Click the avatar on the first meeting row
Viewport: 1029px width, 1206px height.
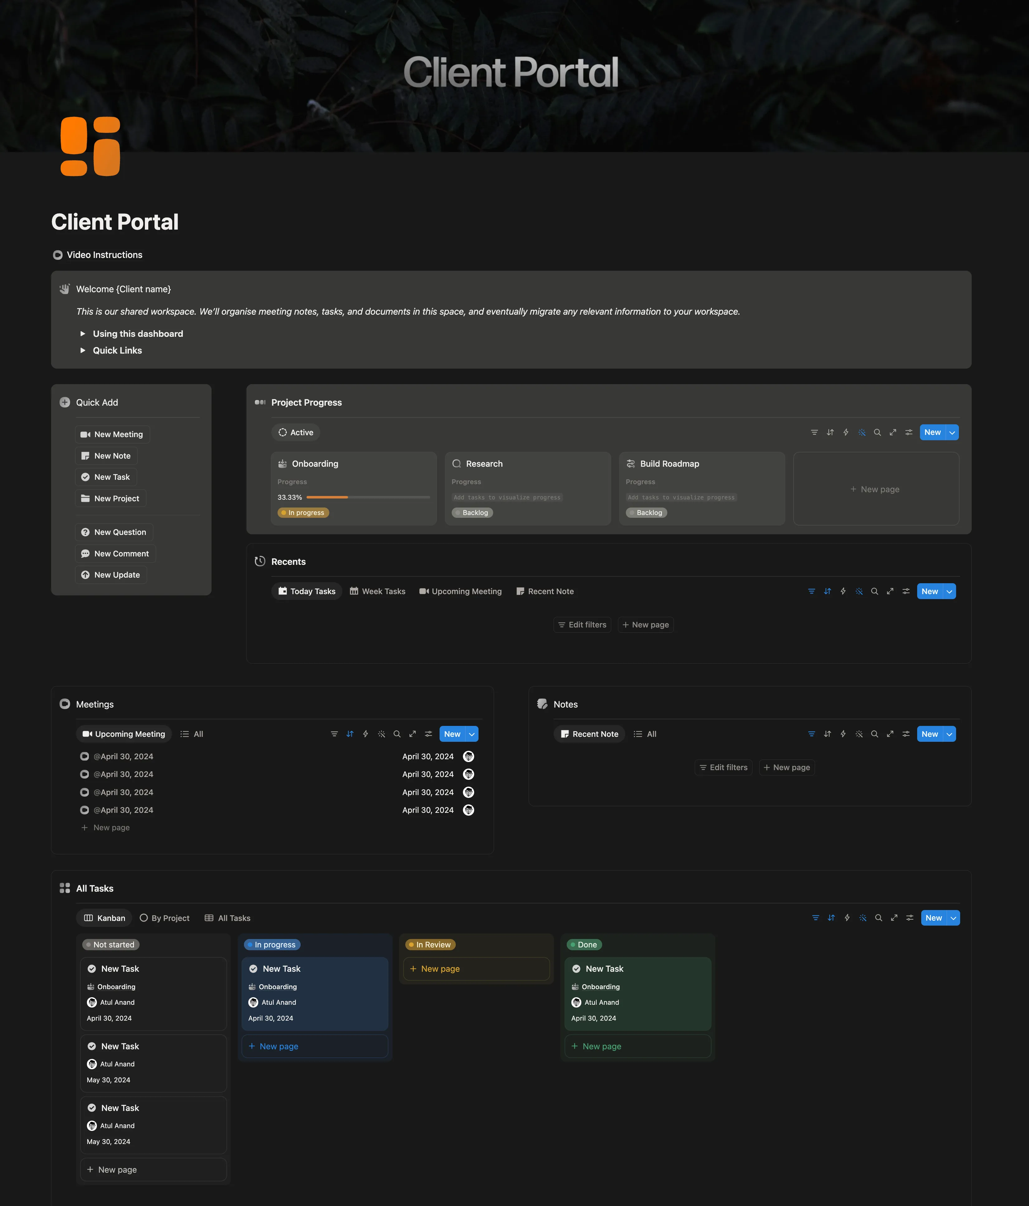point(468,757)
